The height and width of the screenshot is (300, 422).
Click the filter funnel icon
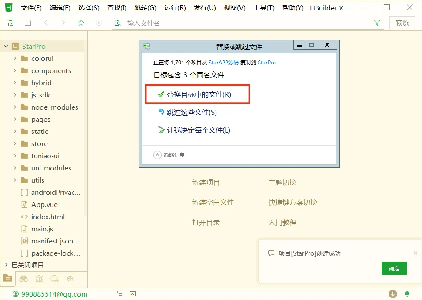pos(377,23)
